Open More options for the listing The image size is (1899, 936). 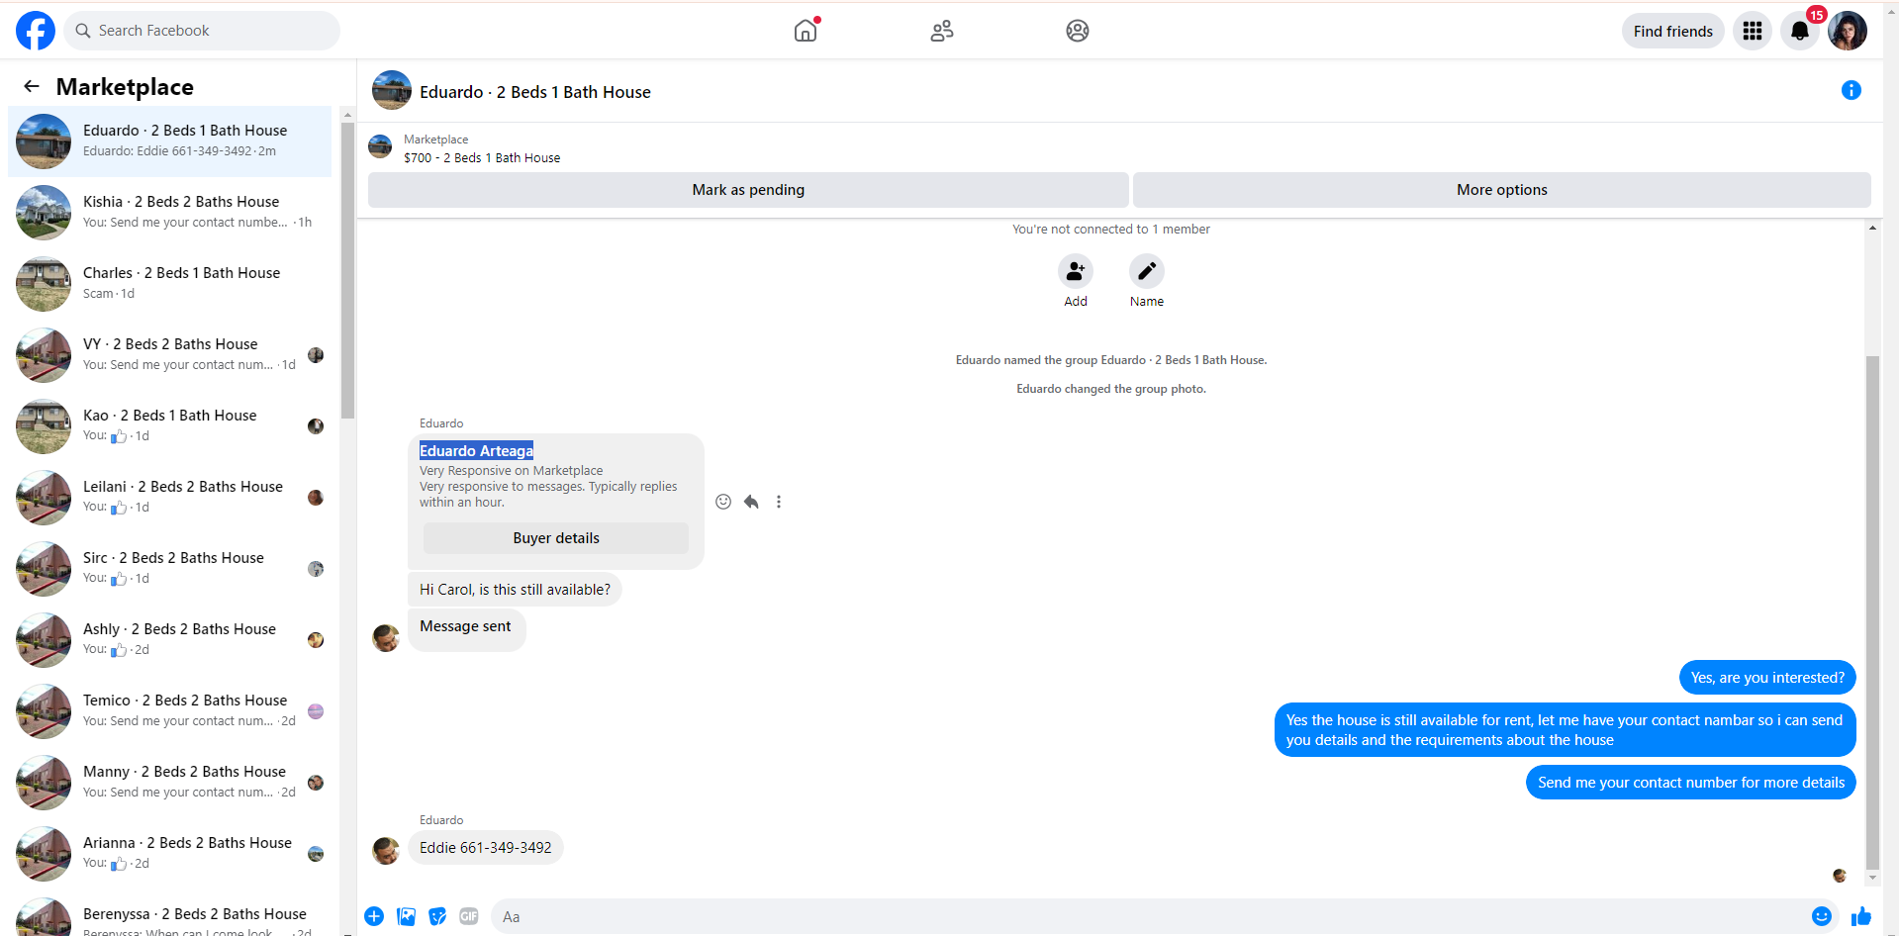(x=1502, y=190)
